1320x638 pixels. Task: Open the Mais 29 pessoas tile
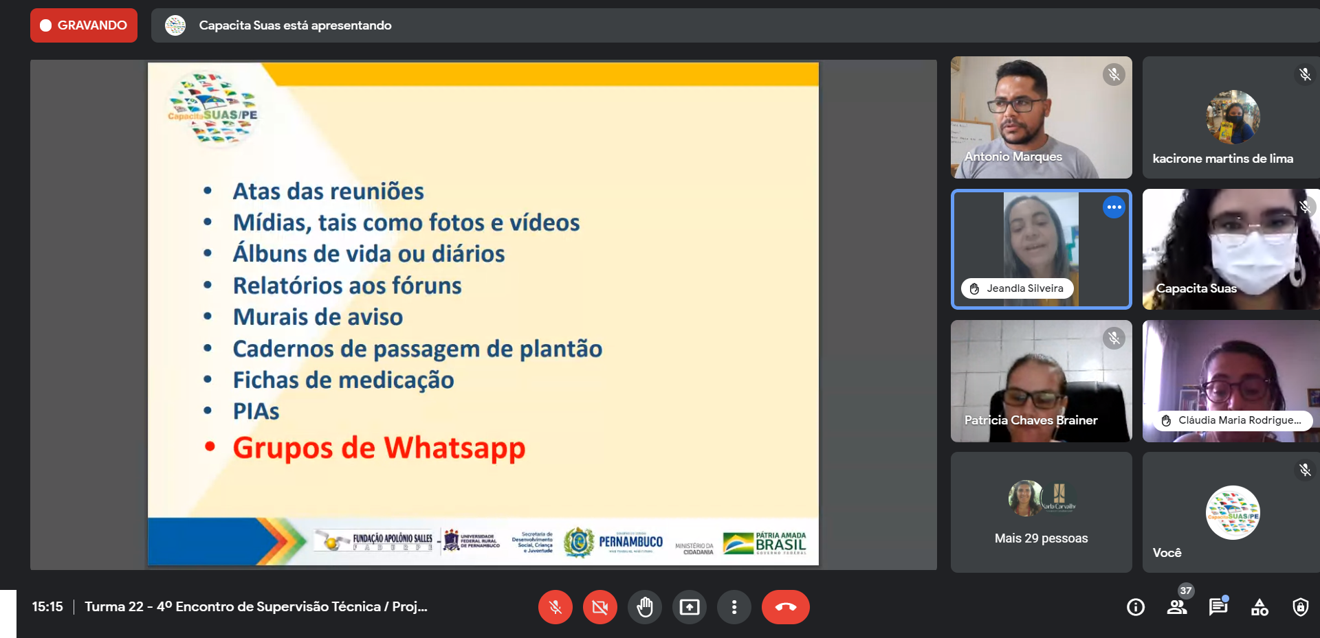click(1040, 512)
